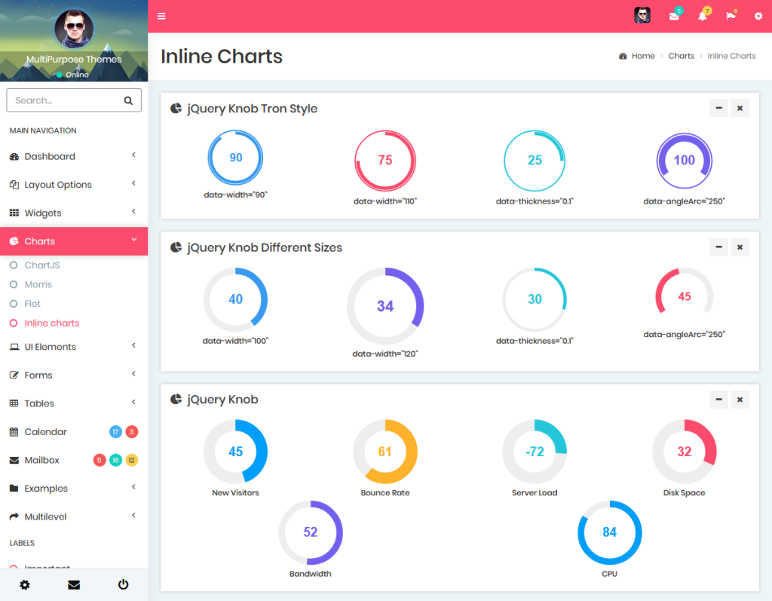Click the green 16 badge on Mailbox

point(115,460)
